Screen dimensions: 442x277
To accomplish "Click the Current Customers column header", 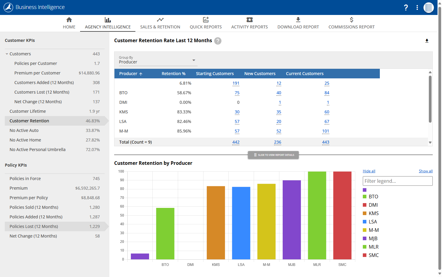I will 305,74.
